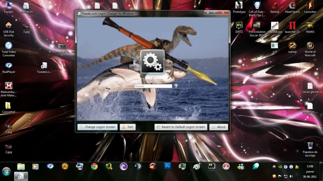Select the w3l desktop icon
This screenshot has height=181, width=323.
[x=275, y=48]
